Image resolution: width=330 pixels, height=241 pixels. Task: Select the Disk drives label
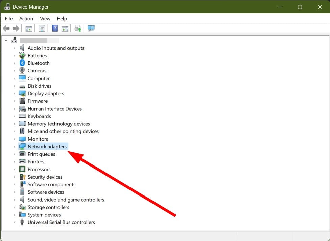[x=40, y=86]
